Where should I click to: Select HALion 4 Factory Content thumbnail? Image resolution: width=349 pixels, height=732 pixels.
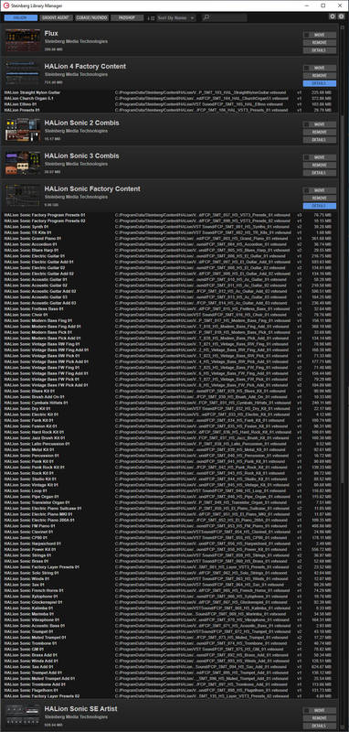click(x=23, y=73)
